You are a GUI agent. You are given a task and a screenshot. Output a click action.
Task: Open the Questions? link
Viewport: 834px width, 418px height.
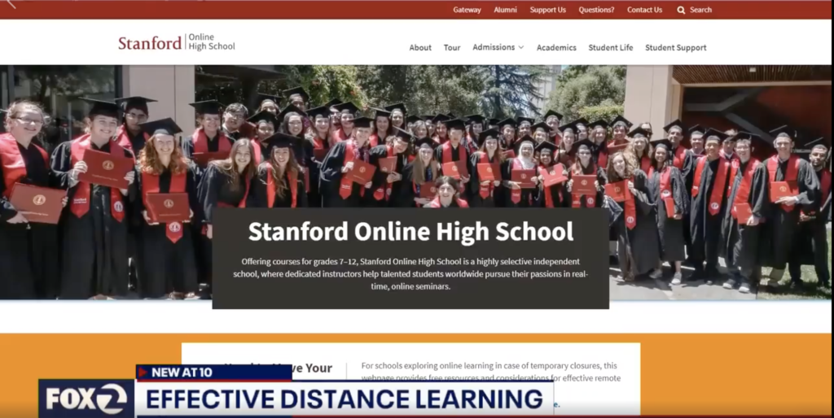tap(596, 10)
